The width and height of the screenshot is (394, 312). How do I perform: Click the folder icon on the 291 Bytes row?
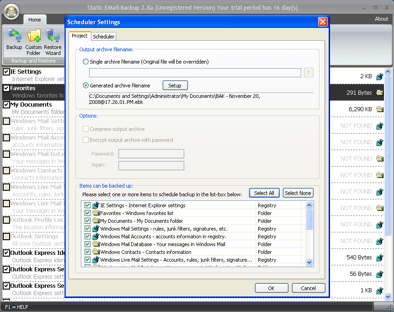380,92
